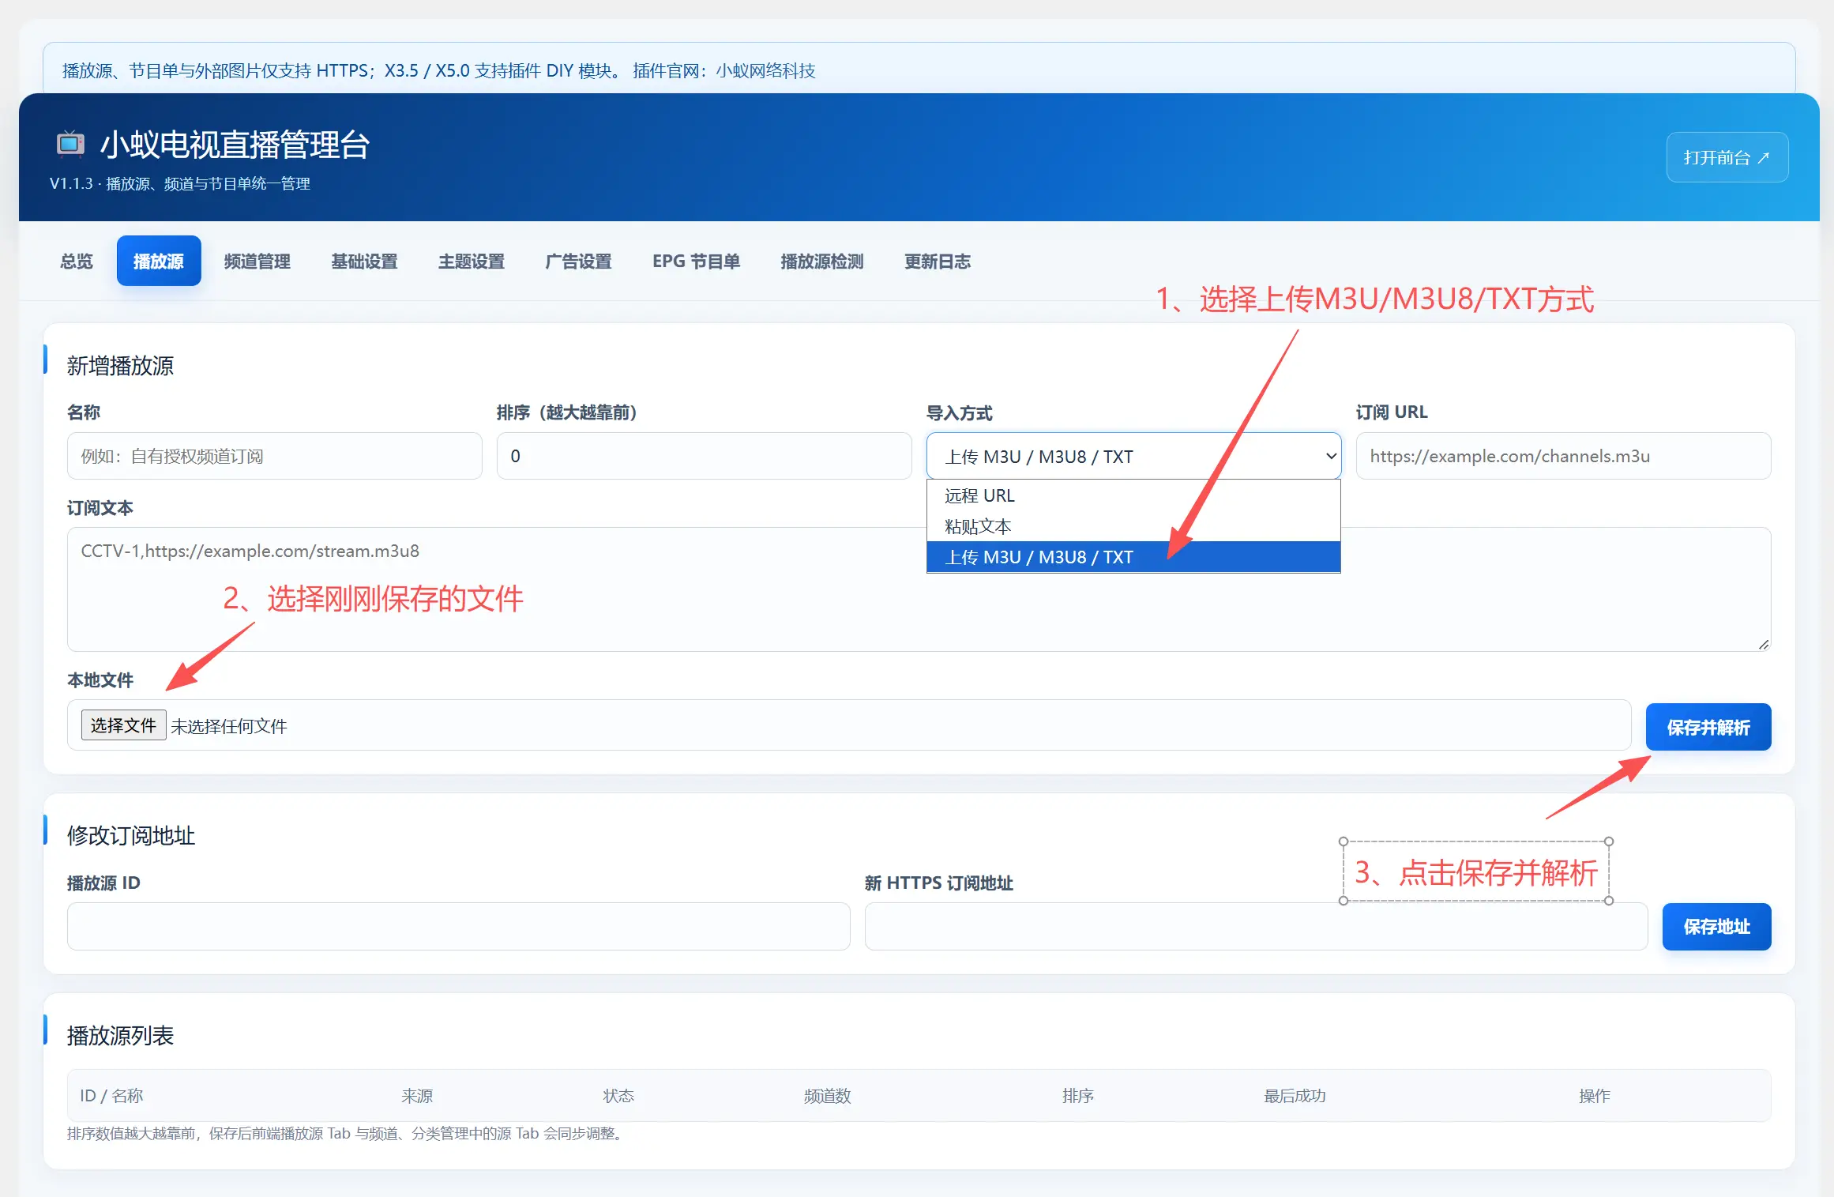Go to the 基础设置 tab
This screenshot has width=1834, height=1197.
tap(364, 261)
